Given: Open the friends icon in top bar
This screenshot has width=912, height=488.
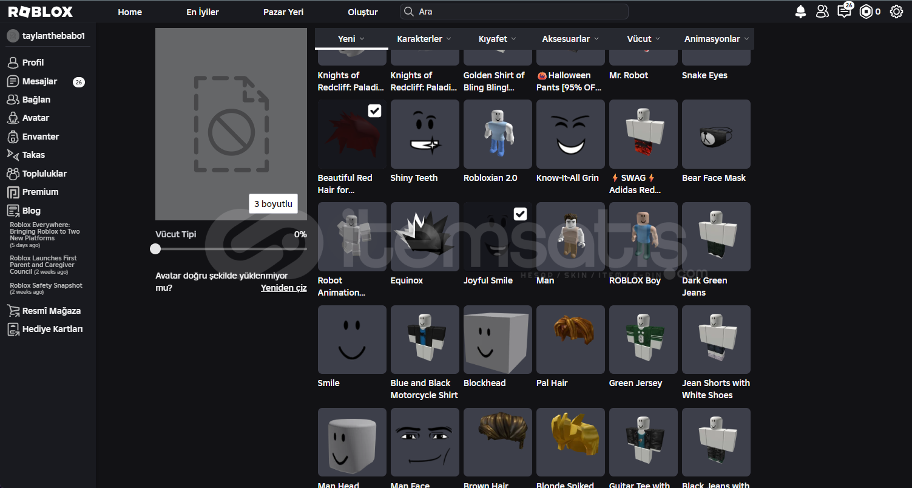Looking at the screenshot, I should coord(822,12).
